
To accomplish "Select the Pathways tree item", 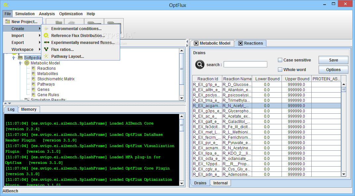I will click(46, 84).
